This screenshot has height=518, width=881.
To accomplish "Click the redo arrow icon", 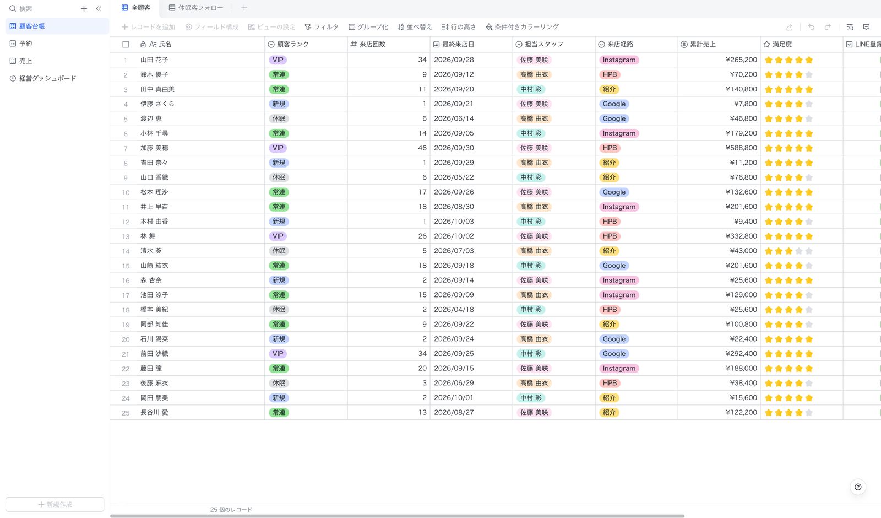I will (828, 27).
